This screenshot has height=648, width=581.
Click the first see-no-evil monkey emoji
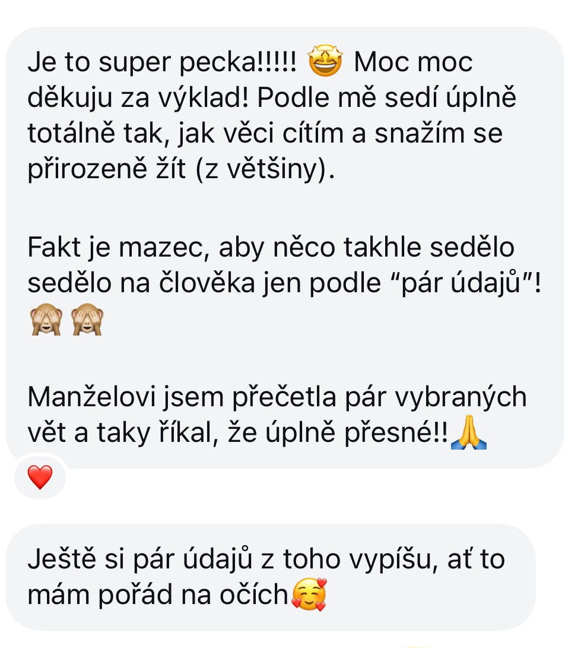point(46,319)
